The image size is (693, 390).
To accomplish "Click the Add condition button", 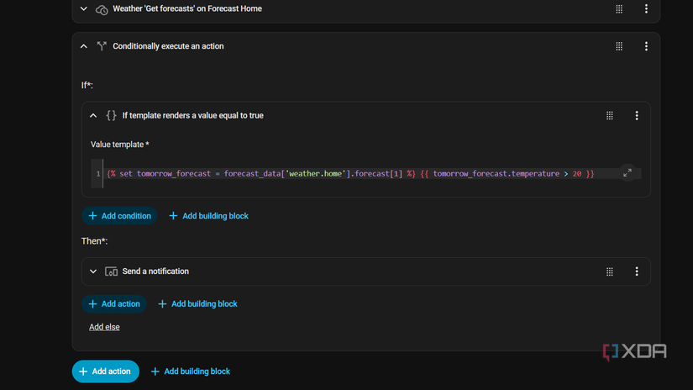I will 119,216.
